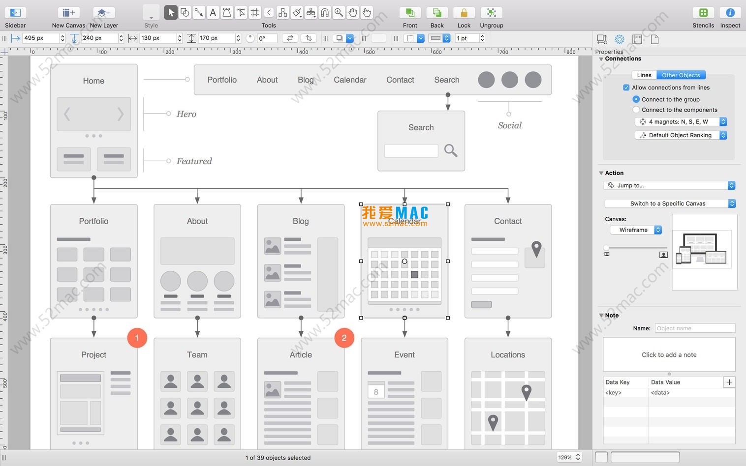The height and width of the screenshot is (466, 746).
Task: Select the Diagramming hierarchy tool
Action: tap(283, 13)
